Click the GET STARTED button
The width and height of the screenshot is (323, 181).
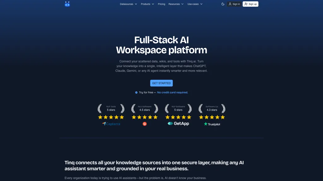click(161, 83)
